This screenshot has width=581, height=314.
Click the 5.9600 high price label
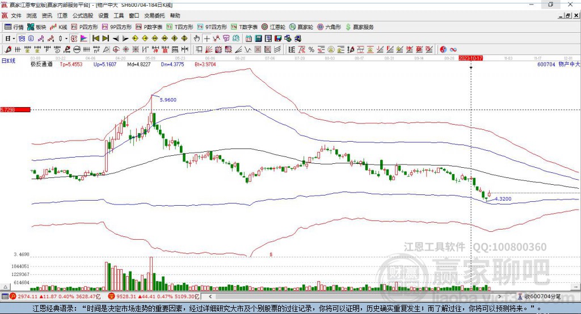click(168, 100)
